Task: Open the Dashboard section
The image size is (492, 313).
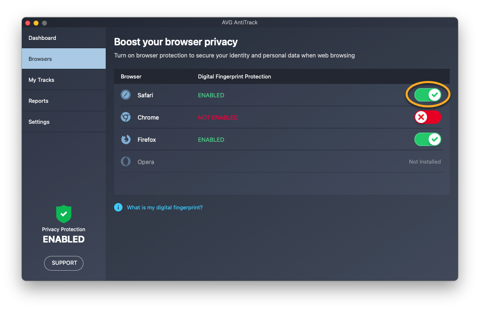Action: (42, 38)
